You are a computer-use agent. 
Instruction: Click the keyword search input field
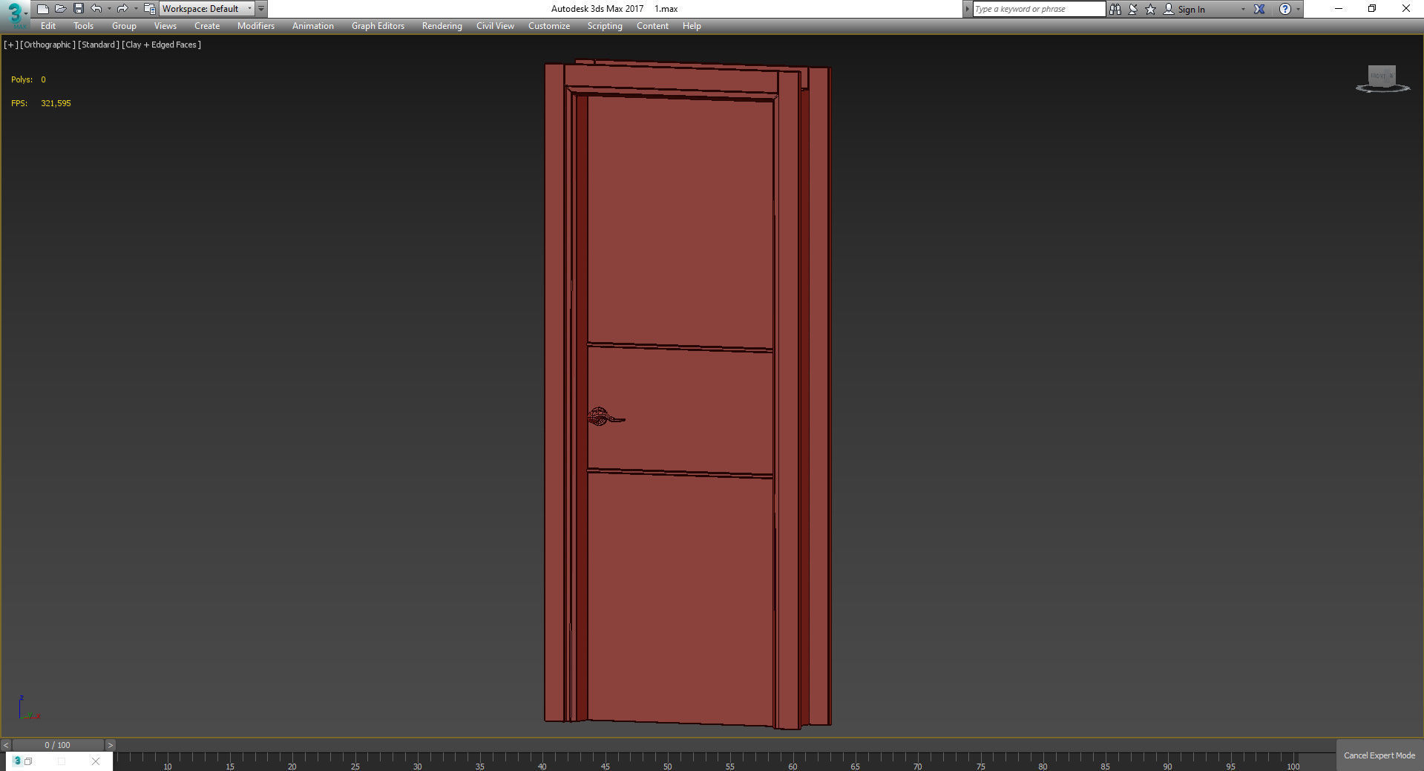coord(1039,9)
